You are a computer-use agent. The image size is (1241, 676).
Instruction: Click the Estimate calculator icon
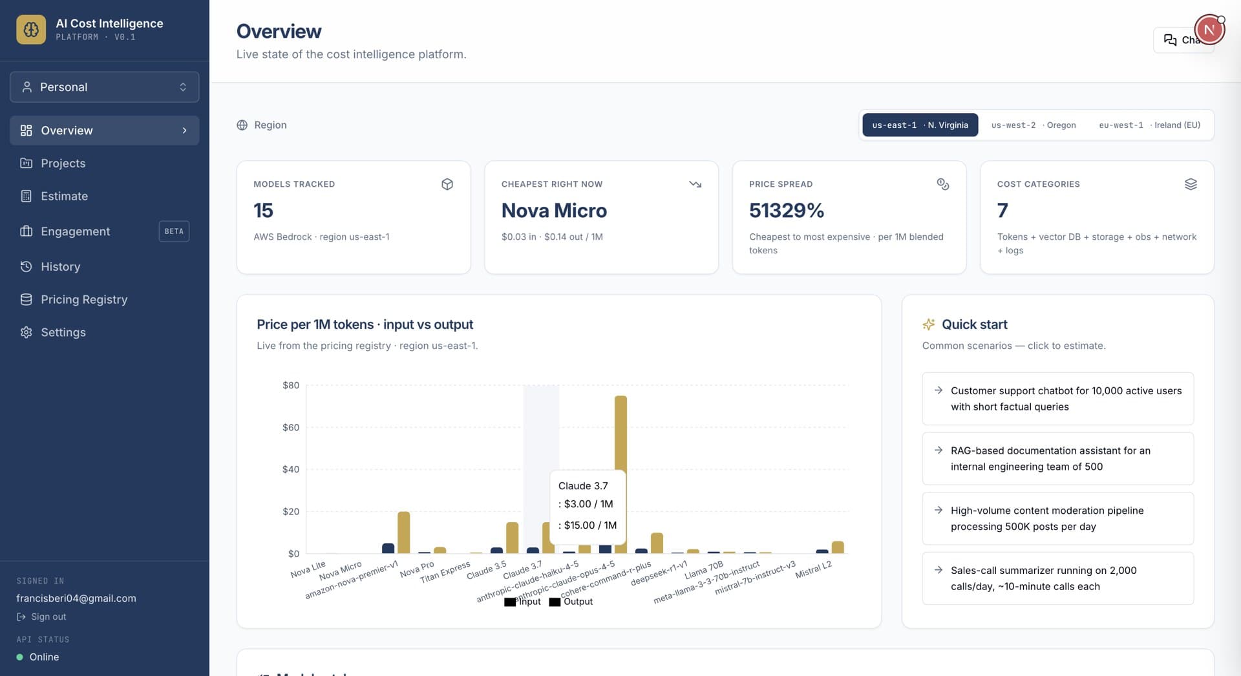(26, 196)
